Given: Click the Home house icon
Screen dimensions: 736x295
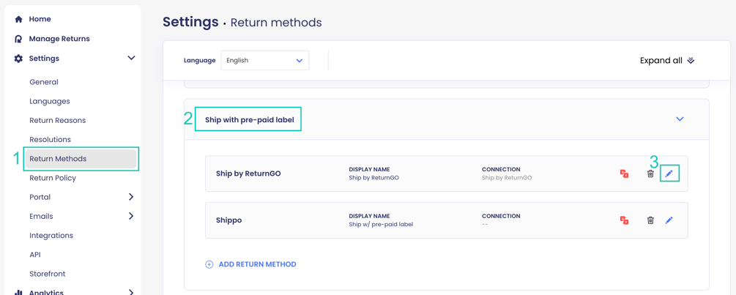Looking at the screenshot, I should [19, 19].
